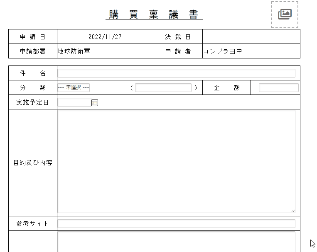Click the 参考サイト input field
The image size is (317, 252).
click(176, 223)
